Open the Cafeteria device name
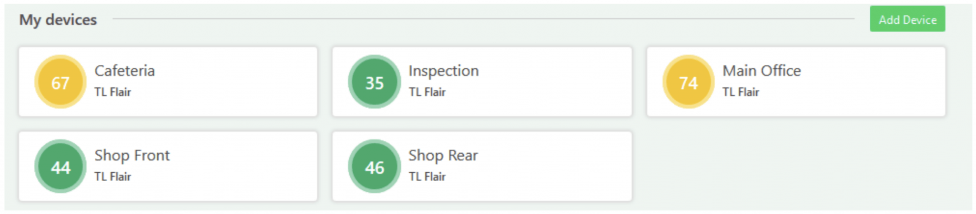Image resolution: width=976 pixels, height=214 pixels. [124, 71]
